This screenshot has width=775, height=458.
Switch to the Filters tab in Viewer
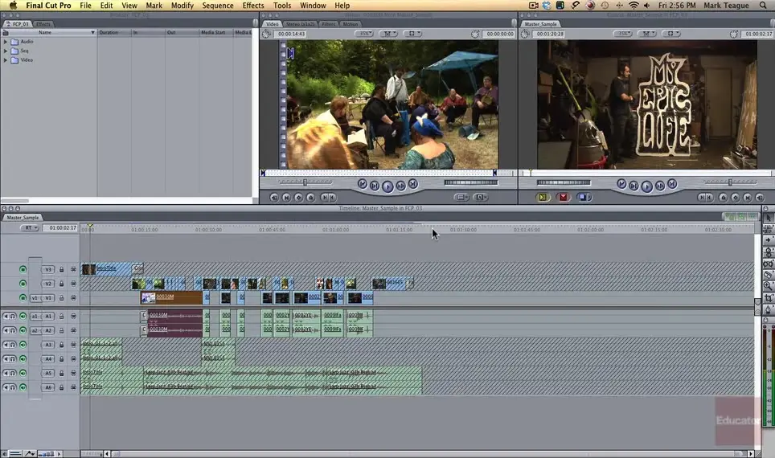(329, 24)
